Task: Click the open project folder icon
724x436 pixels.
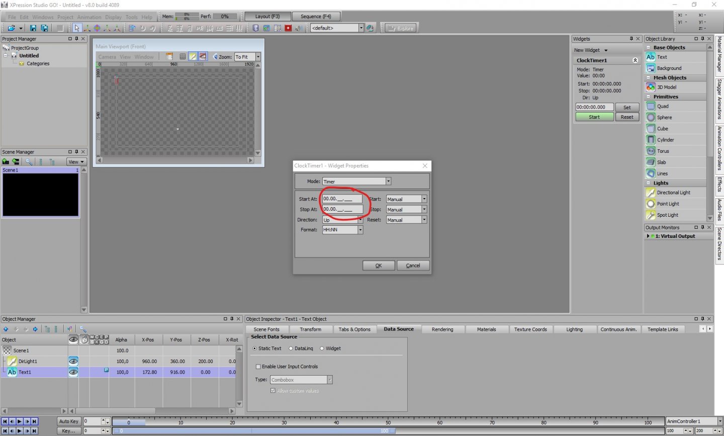Action: point(12,28)
